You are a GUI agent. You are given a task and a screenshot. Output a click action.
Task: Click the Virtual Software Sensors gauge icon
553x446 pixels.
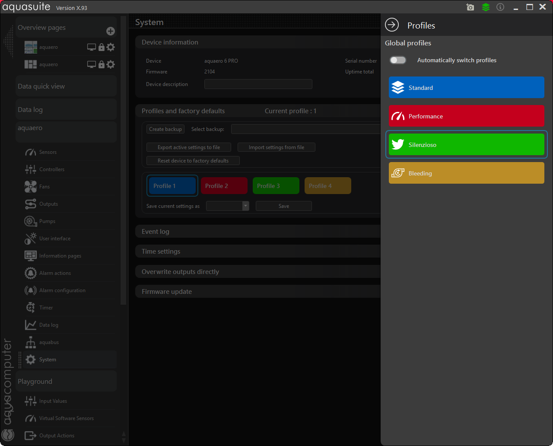coord(31,418)
